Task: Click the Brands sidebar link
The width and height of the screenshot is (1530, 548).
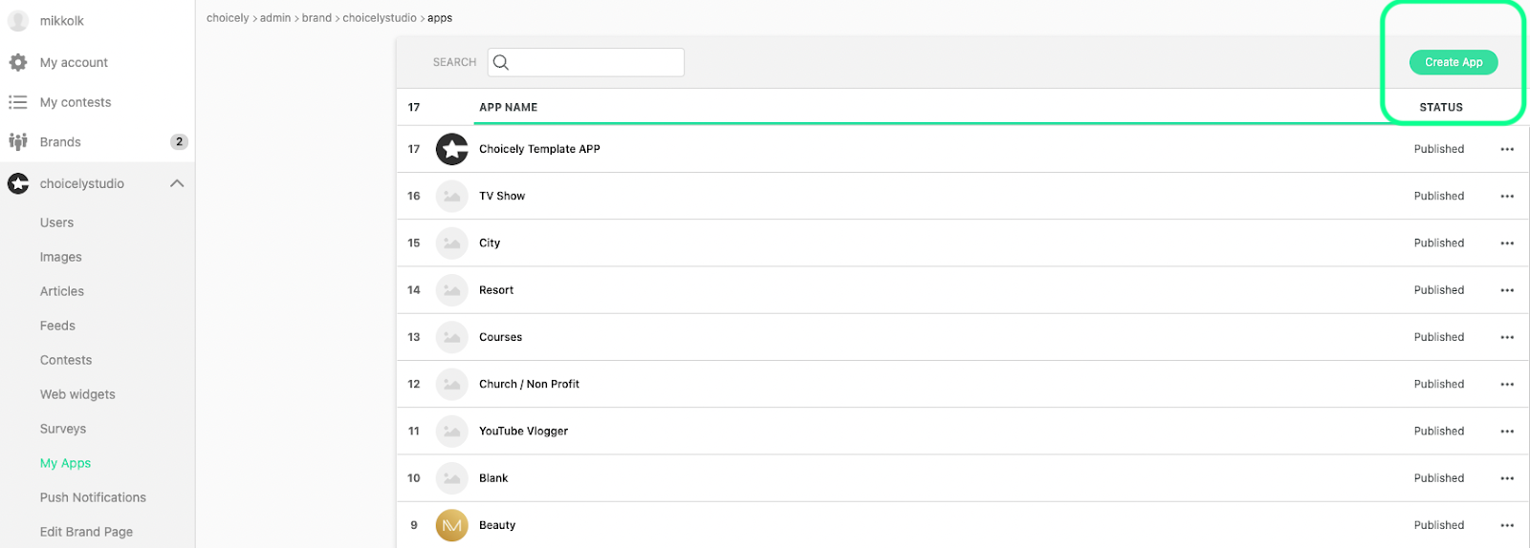Action: pyautogui.click(x=60, y=141)
